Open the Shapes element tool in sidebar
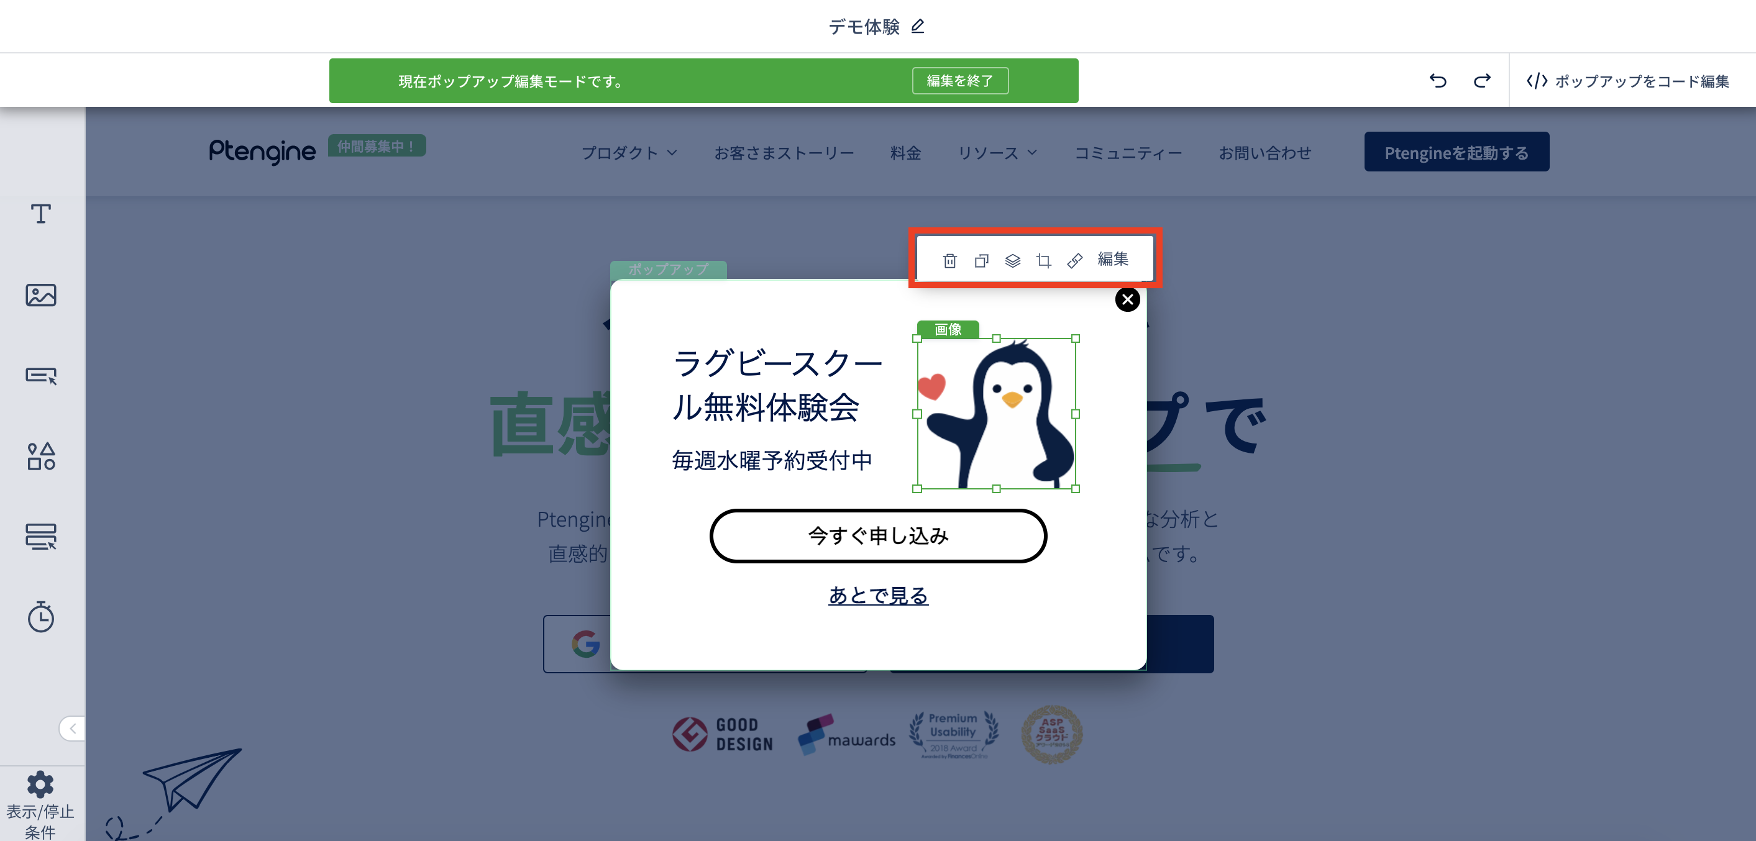 pos(41,456)
